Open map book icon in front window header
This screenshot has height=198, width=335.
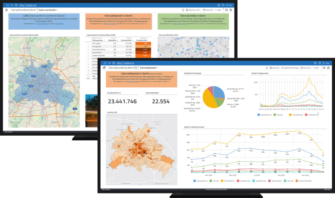click(x=114, y=63)
